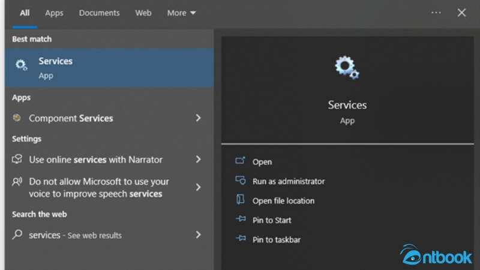Screen dimensions: 480x270
Task: Click the Open action icon
Action: (x=241, y=161)
